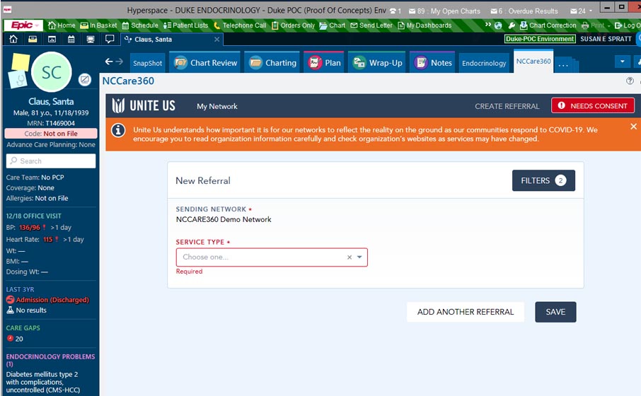Image resolution: width=641 pixels, height=396 pixels.
Task: Click the help question mark icon
Action: (x=630, y=81)
